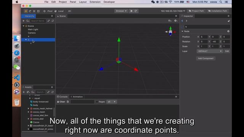Select the Inspector tab
The image size is (244, 137).
[x=187, y=16]
